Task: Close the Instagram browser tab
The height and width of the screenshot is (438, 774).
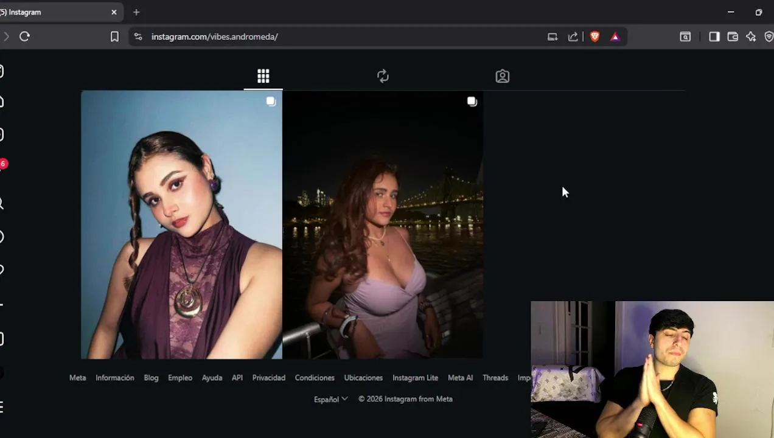Action: pyautogui.click(x=114, y=12)
